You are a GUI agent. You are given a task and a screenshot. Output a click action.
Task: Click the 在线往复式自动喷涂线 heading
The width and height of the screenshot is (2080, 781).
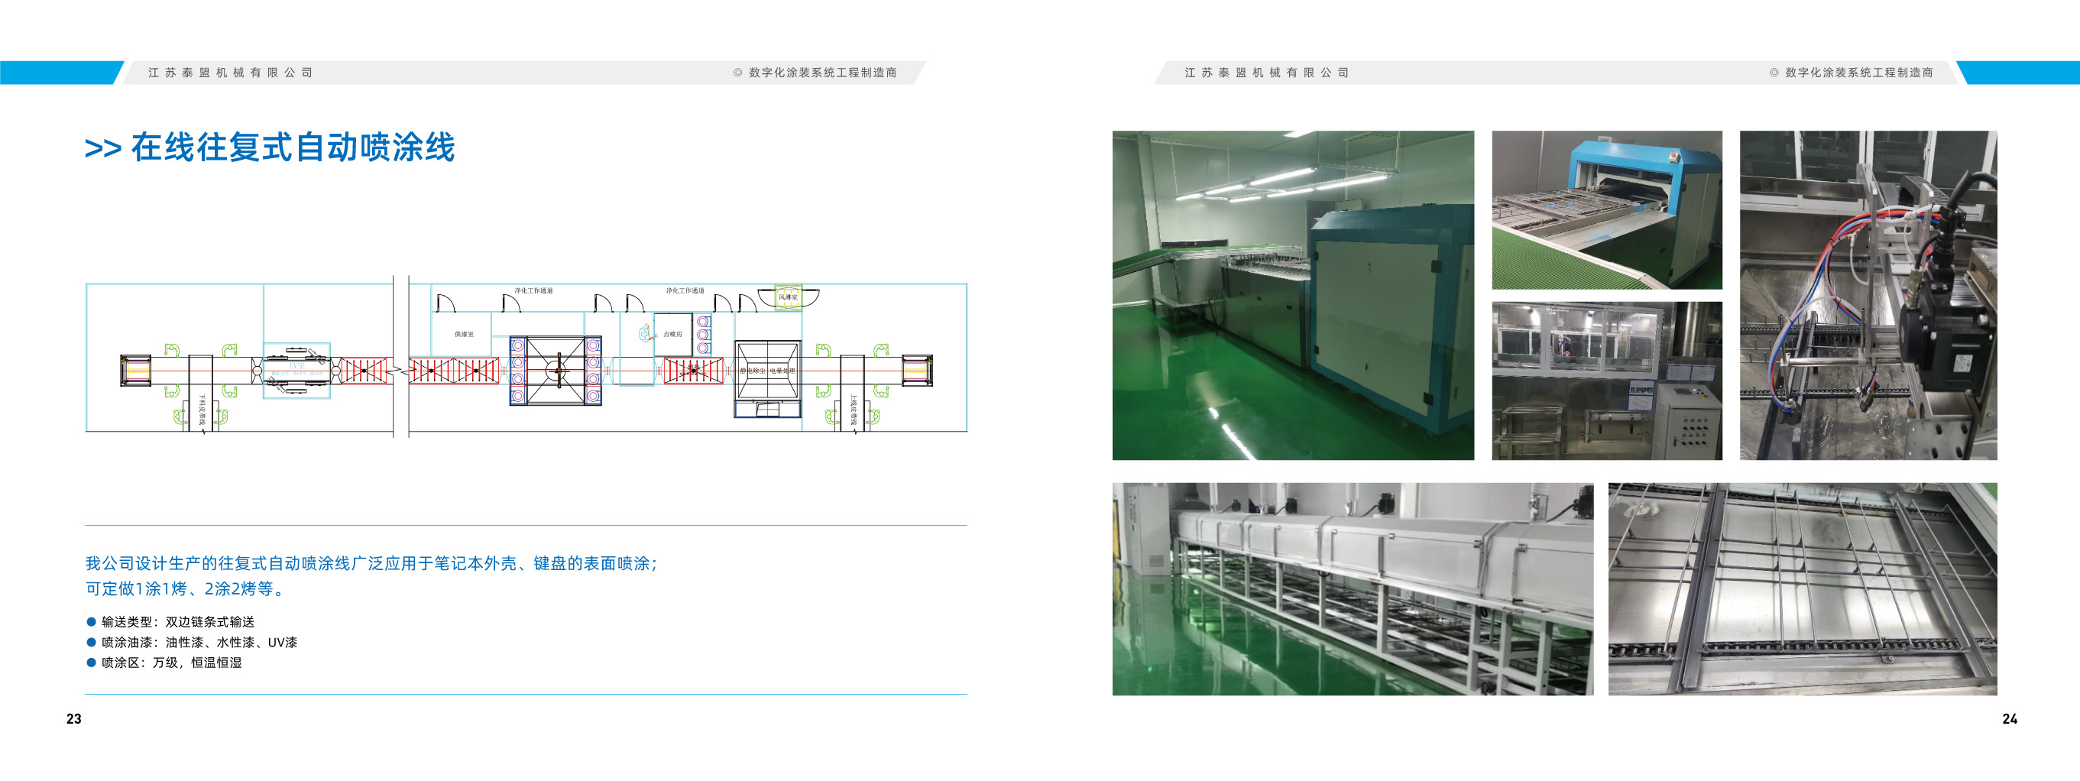(293, 147)
